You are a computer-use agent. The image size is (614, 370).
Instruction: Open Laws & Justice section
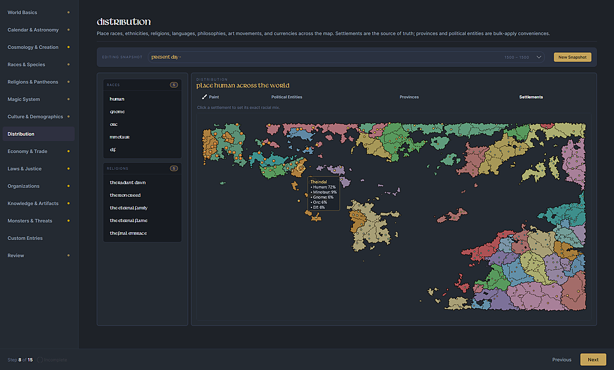coord(38,168)
